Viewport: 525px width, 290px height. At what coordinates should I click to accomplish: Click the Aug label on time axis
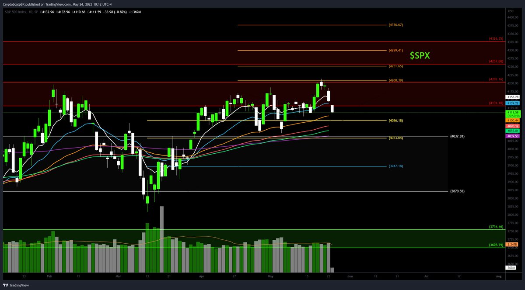click(499, 277)
